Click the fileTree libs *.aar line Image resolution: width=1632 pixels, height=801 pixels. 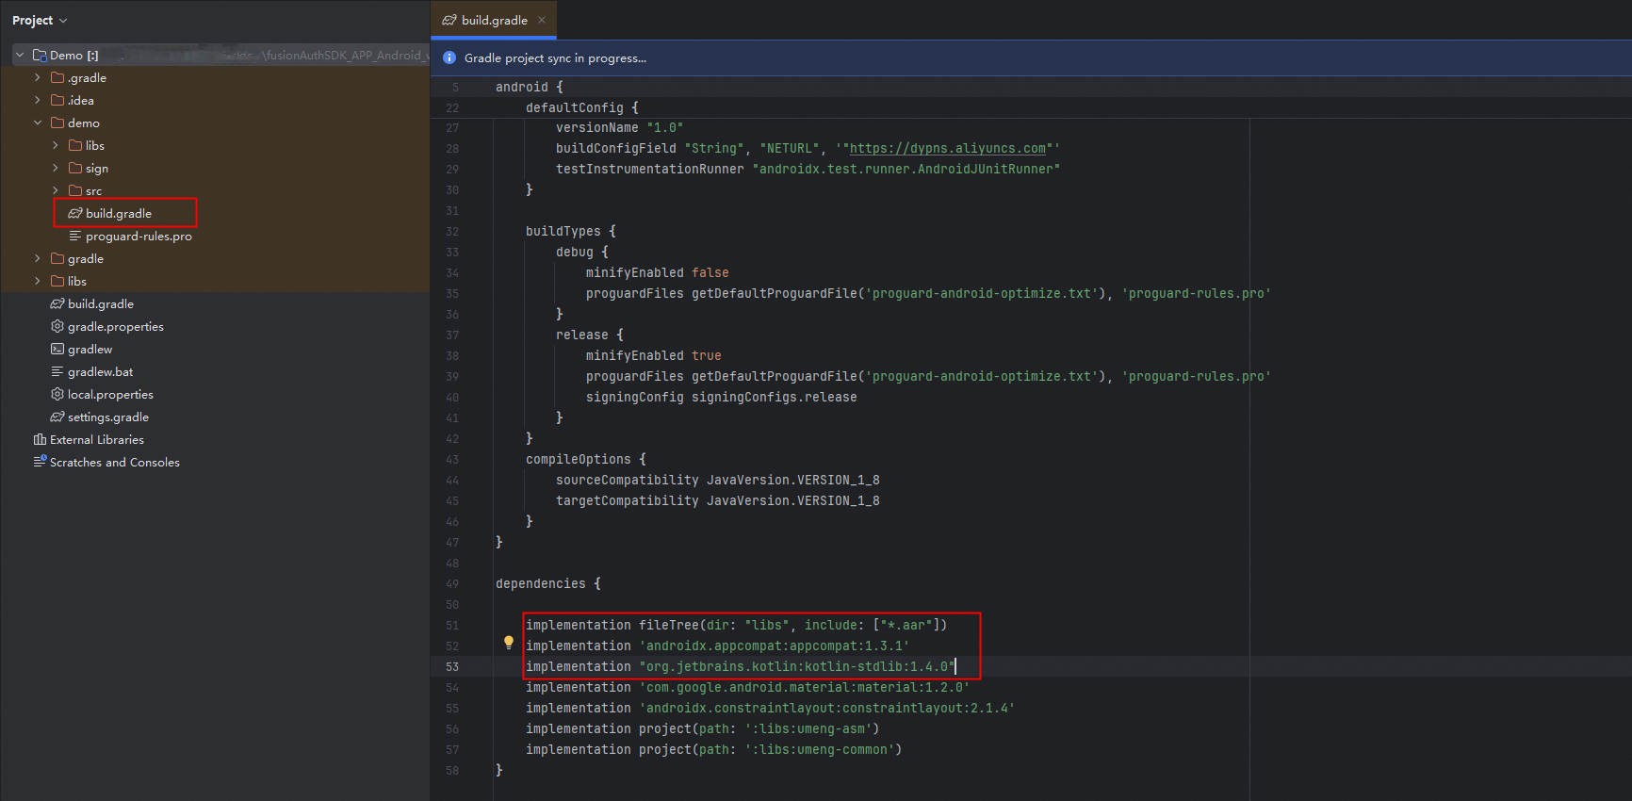point(737,626)
